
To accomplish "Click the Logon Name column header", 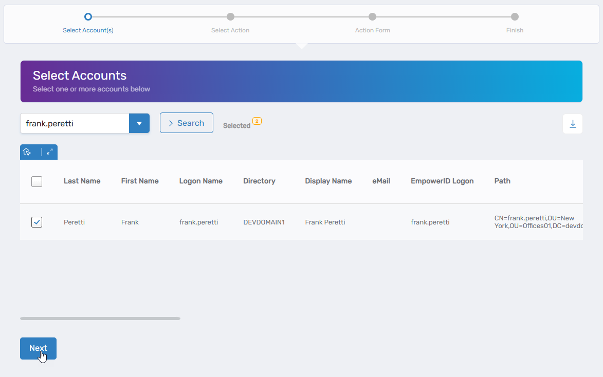I will pyautogui.click(x=200, y=181).
